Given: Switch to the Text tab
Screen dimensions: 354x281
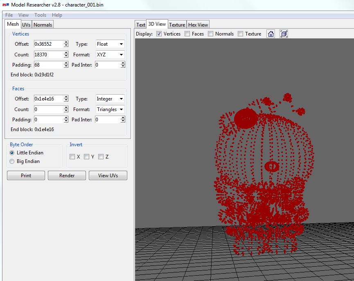Looking at the screenshot, I should pyautogui.click(x=141, y=25).
